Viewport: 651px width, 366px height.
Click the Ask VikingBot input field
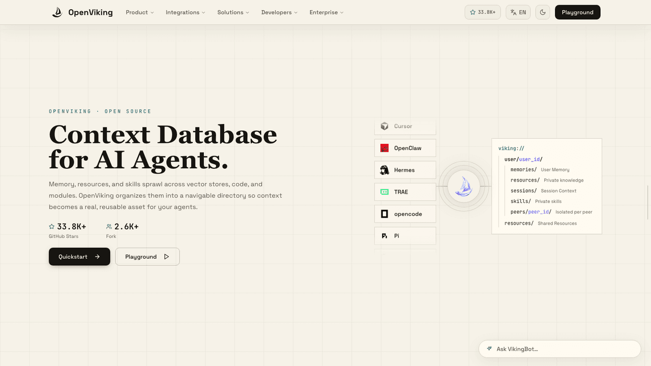pyautogui.click(x=559, y=349)
